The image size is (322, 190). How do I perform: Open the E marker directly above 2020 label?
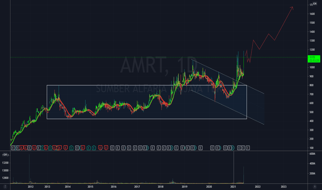212,148
